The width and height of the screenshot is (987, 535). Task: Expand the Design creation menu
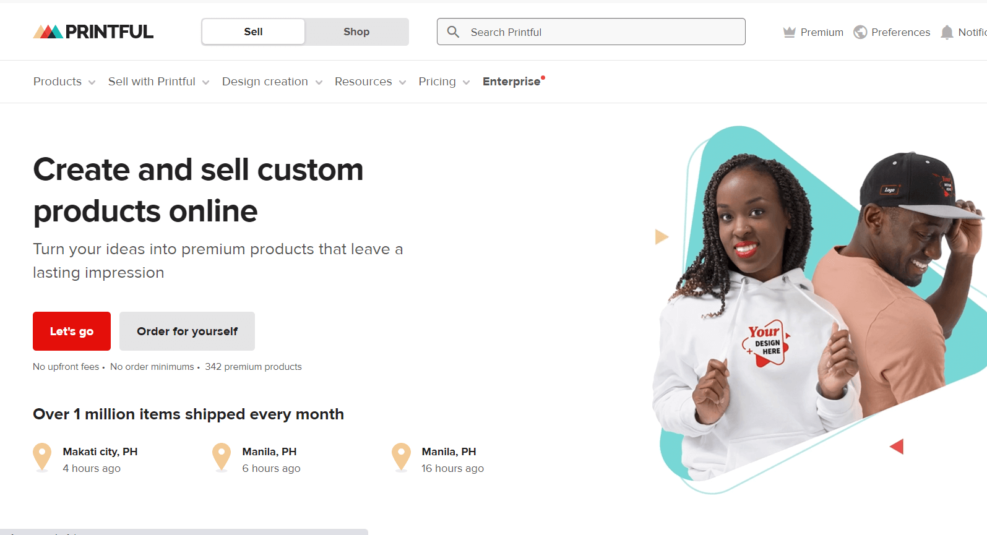(x=272, y=82)
